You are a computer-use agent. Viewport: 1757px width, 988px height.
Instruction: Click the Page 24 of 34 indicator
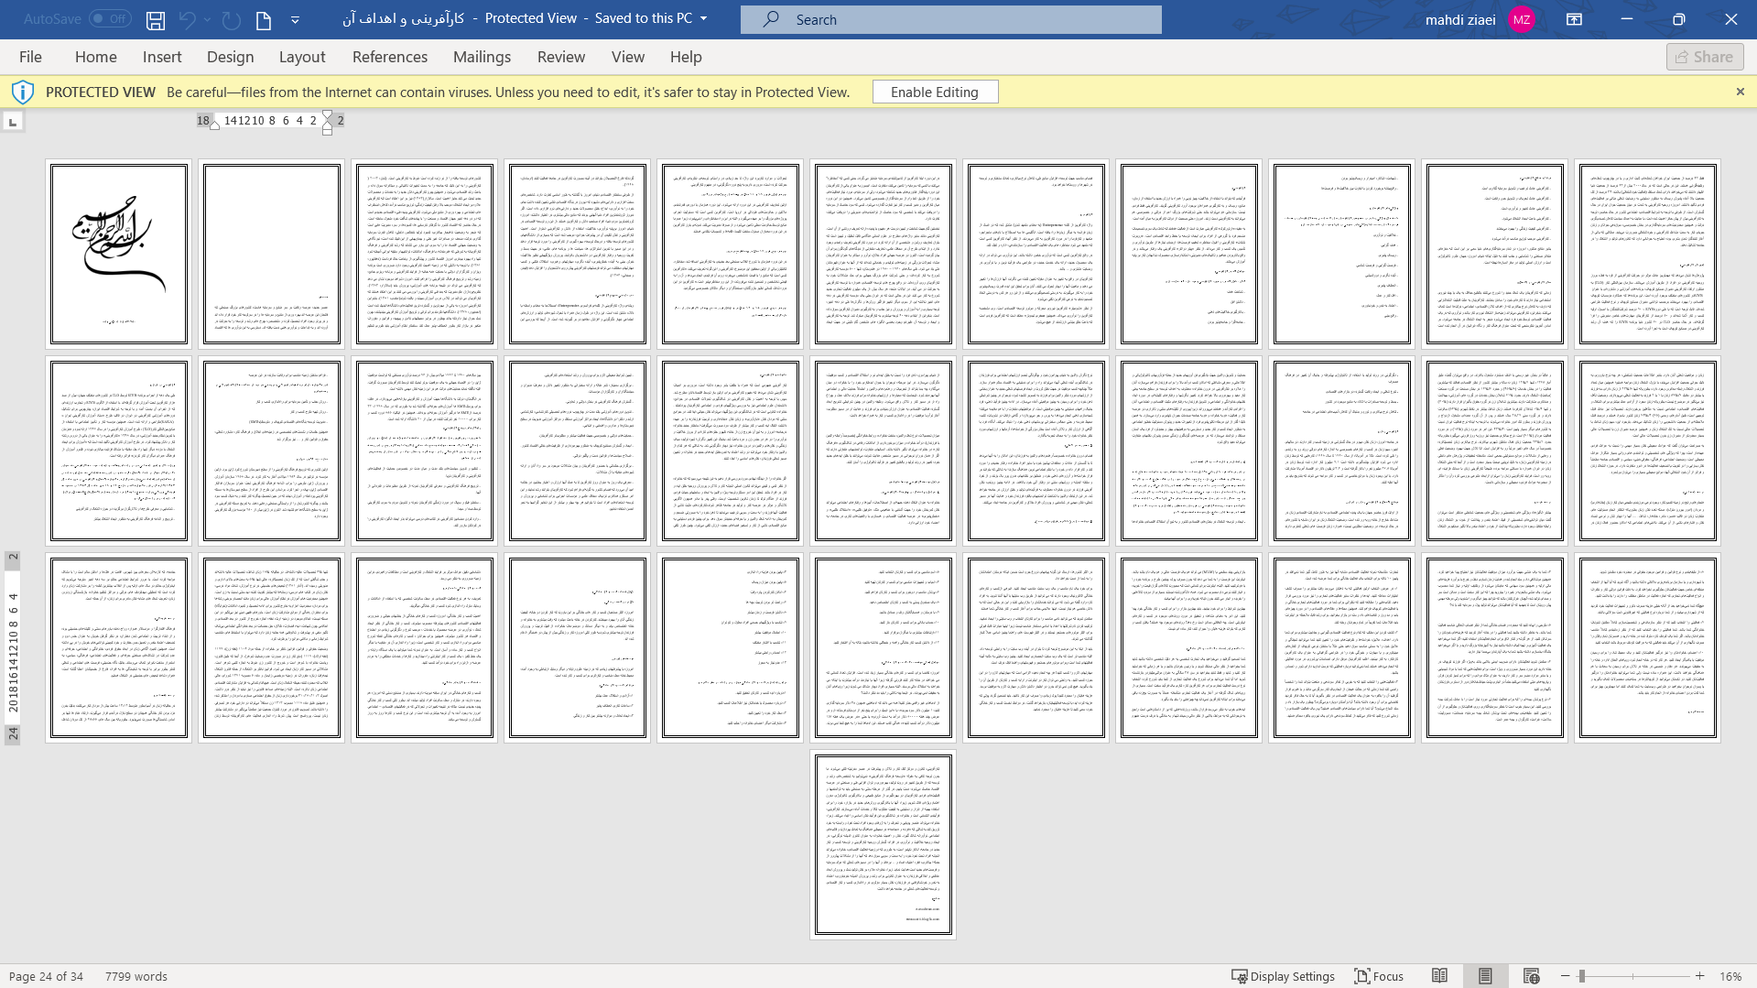click(x=46, y=976)
